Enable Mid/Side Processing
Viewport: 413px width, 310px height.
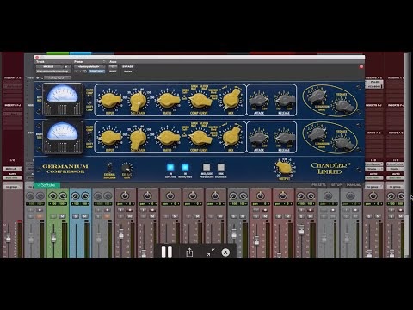(206, 167)
